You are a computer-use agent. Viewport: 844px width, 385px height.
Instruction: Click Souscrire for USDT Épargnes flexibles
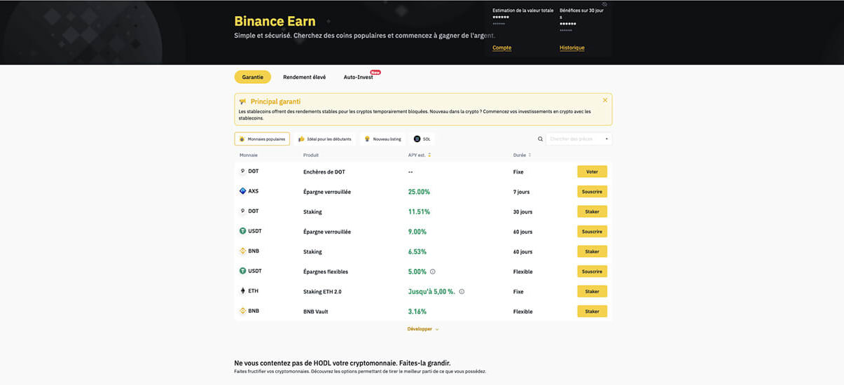(592, 271)
